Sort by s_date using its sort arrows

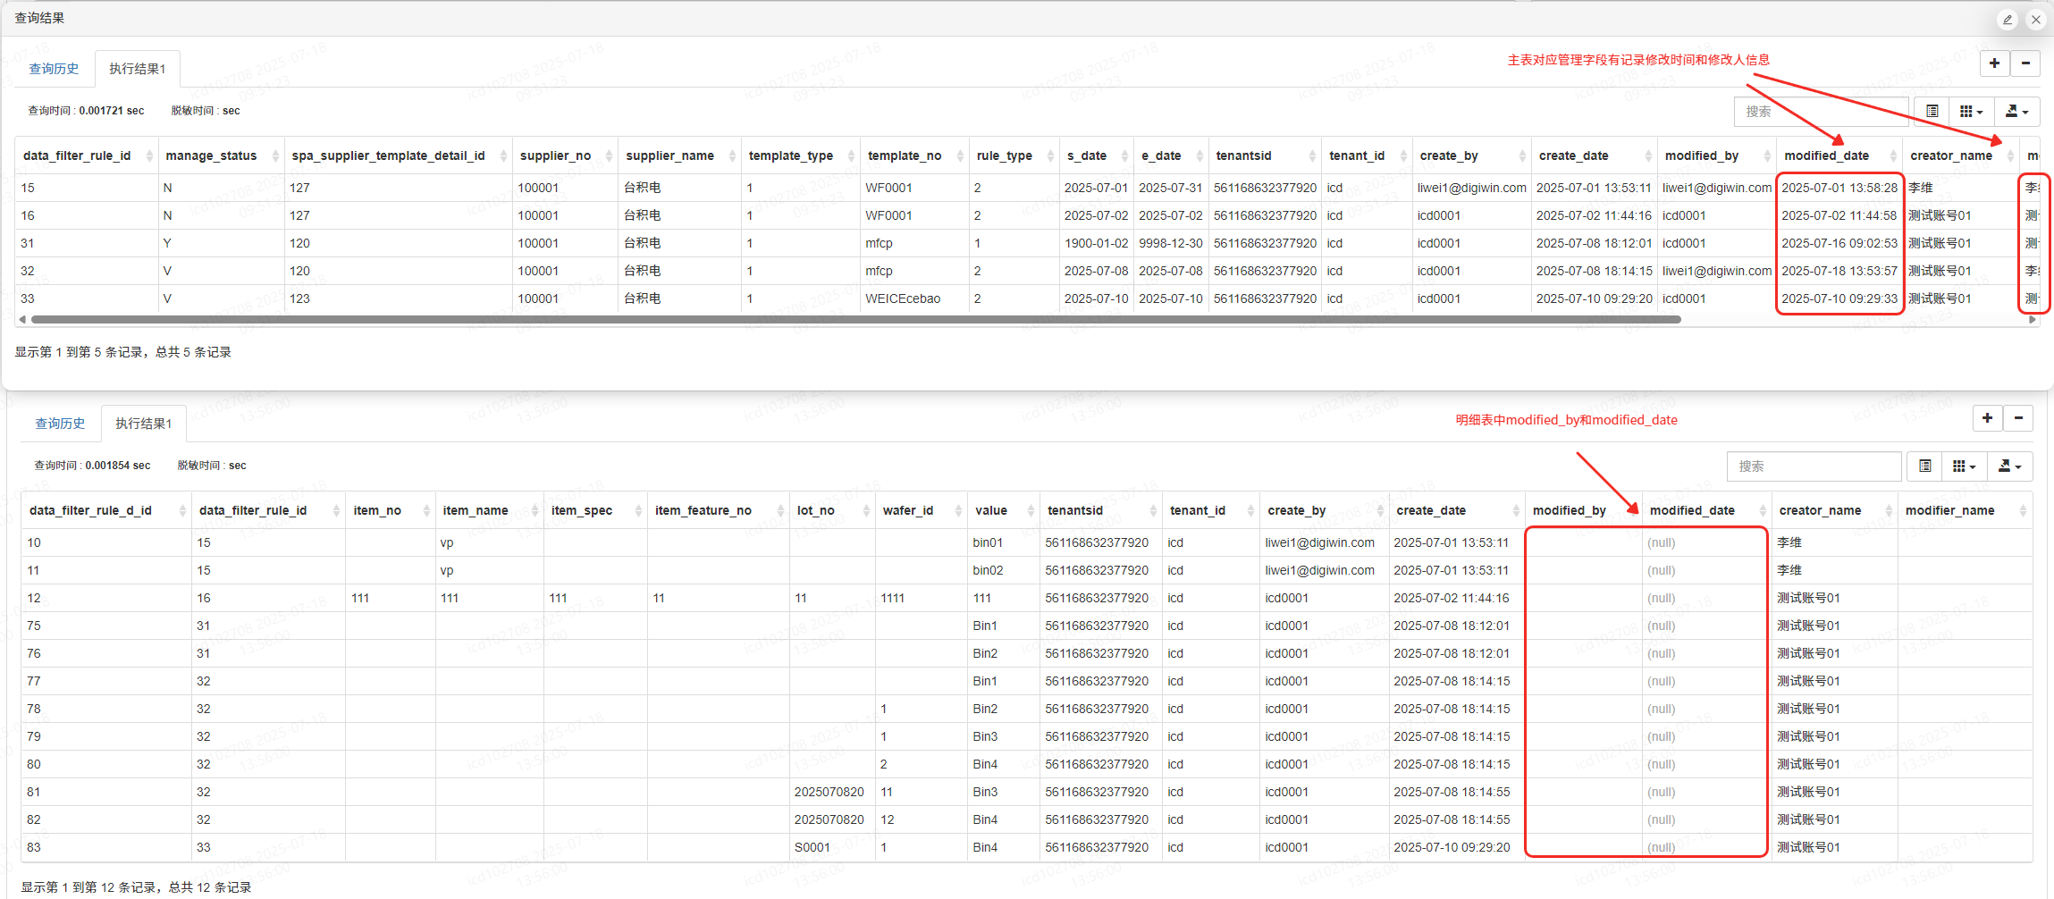tap(1124, 155)
